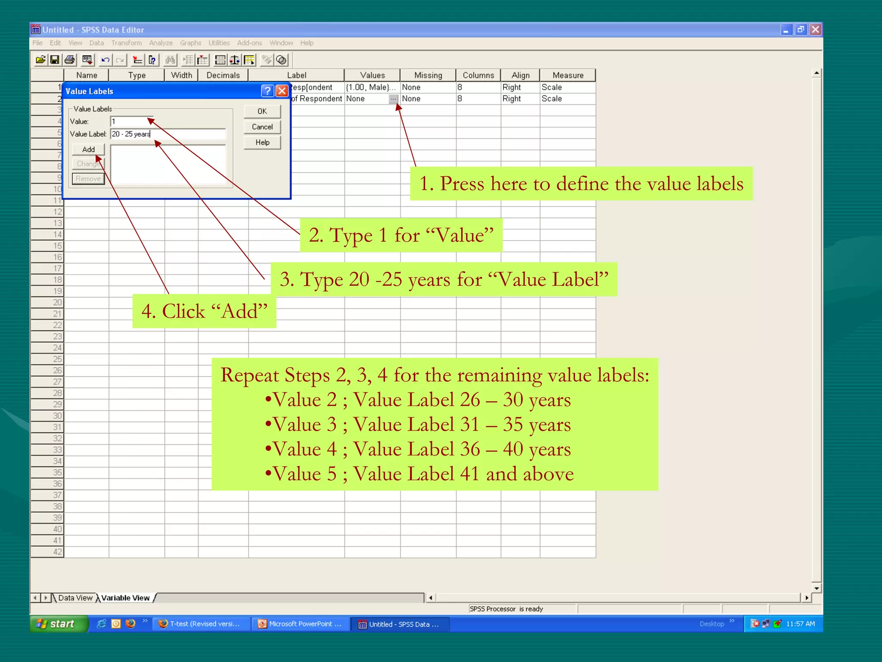Click the Select Cases toolbar icon
The image size is (882, 662).
click(249, 60)
